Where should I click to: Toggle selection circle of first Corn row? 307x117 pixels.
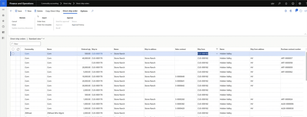point(13,54)
